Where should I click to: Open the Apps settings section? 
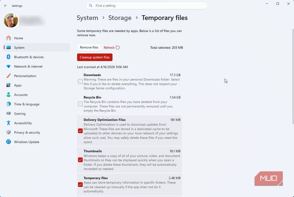(x=18, y=85)
